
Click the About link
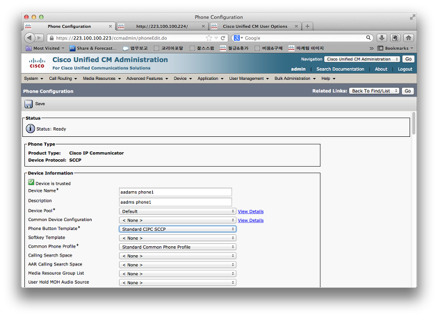coord(381,69)
